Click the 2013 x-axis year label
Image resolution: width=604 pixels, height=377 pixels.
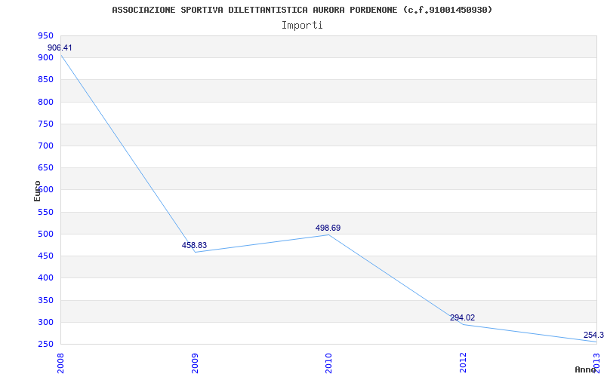tap(596, 363)
